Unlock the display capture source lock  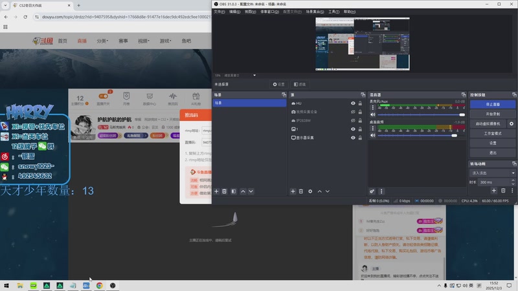click(x=360, y=138)
